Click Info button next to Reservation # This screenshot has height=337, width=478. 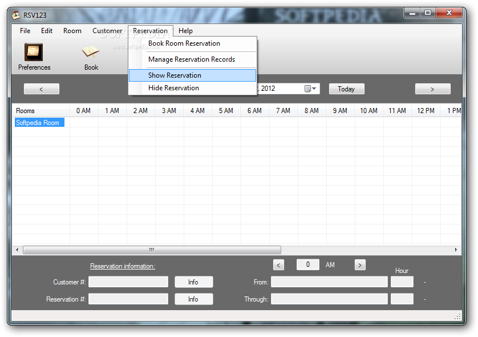coord(193,299)
